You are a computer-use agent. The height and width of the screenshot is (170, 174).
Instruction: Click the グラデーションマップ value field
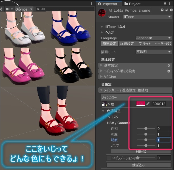pos(163,158)
